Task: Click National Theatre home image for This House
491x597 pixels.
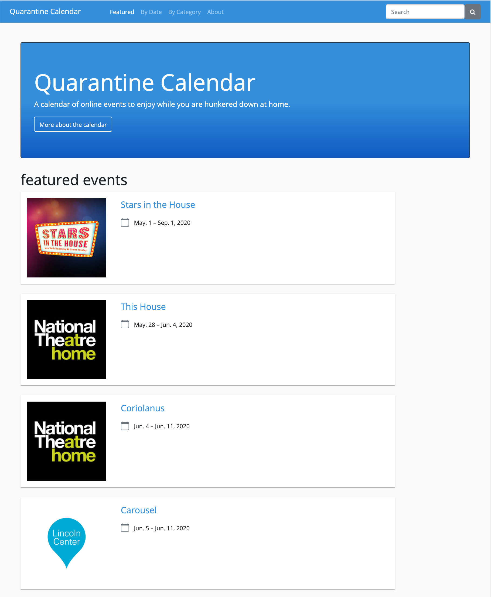Action: 66,339
